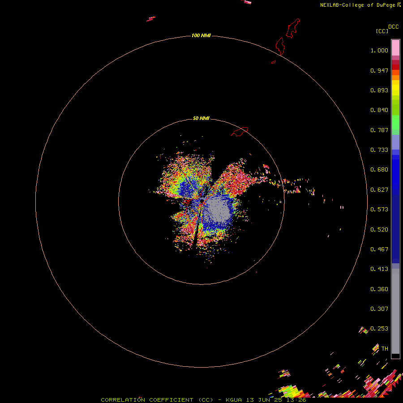Pick the large gray segment of the color bar
This screenshot has width=403, height=403.
coord(395,311)
